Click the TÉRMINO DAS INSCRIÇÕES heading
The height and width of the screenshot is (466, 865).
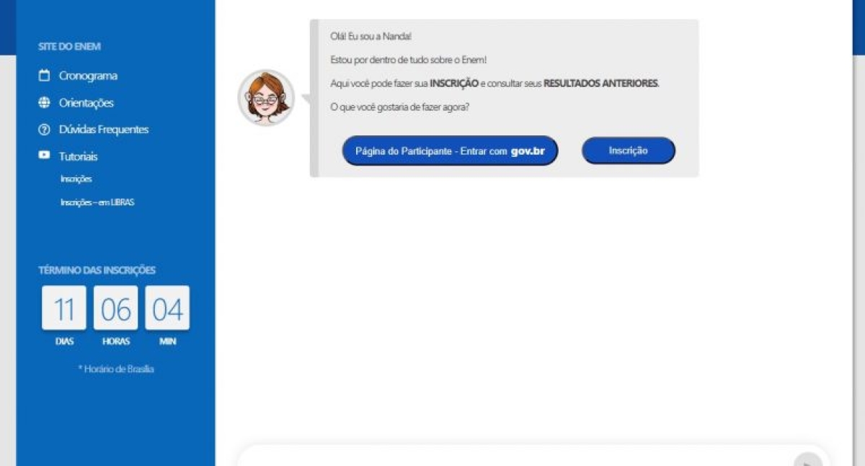coord(97,270)
